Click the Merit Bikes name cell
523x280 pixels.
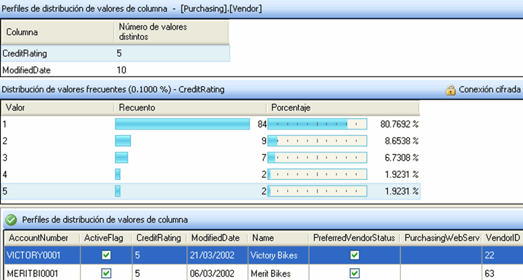[x=279, y=273]
